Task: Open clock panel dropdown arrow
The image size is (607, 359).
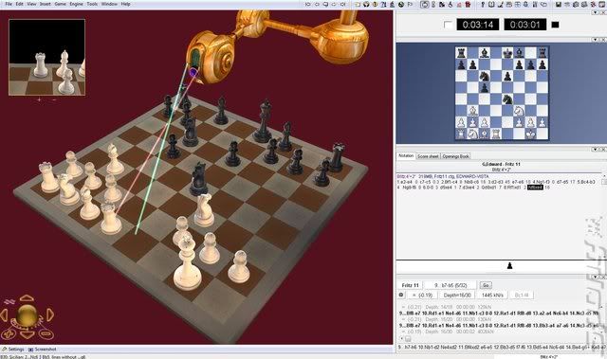Action: [596, 12]
